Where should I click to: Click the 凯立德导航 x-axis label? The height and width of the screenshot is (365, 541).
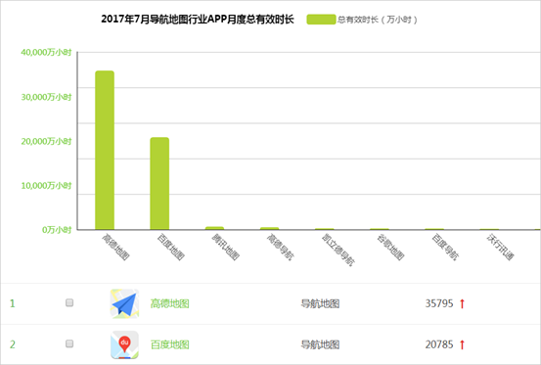click(x=338, y=250)
